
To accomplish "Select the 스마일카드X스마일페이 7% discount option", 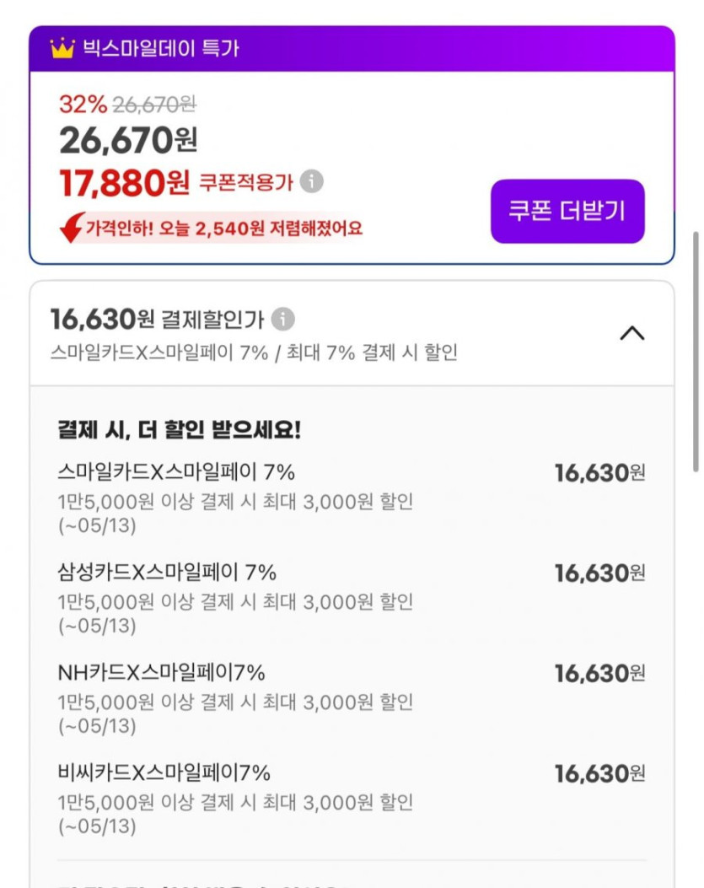I will point(176,472).
